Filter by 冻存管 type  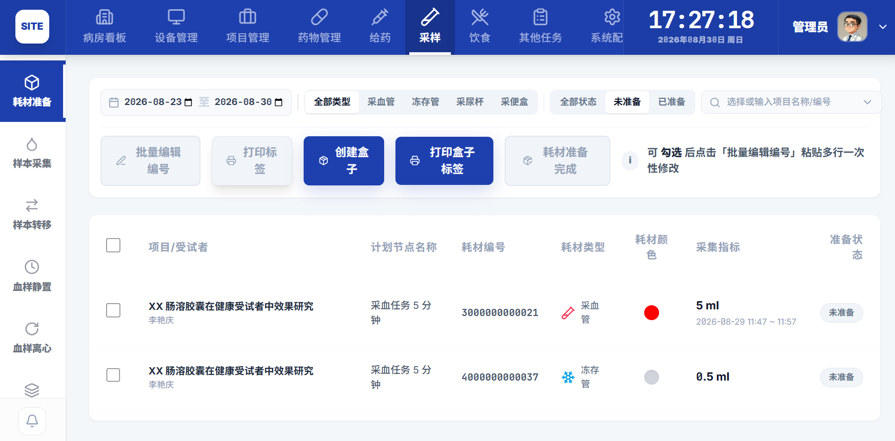coord(426,102)
